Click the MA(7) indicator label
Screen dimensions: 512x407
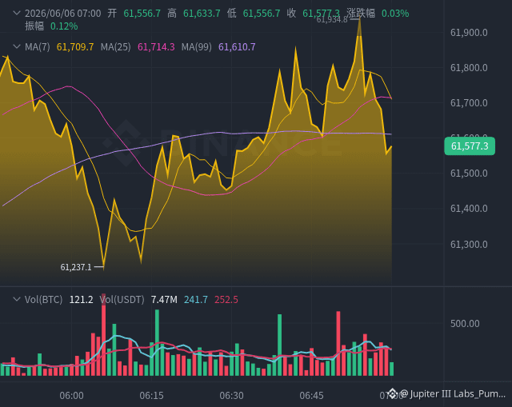tap(38, 47)
